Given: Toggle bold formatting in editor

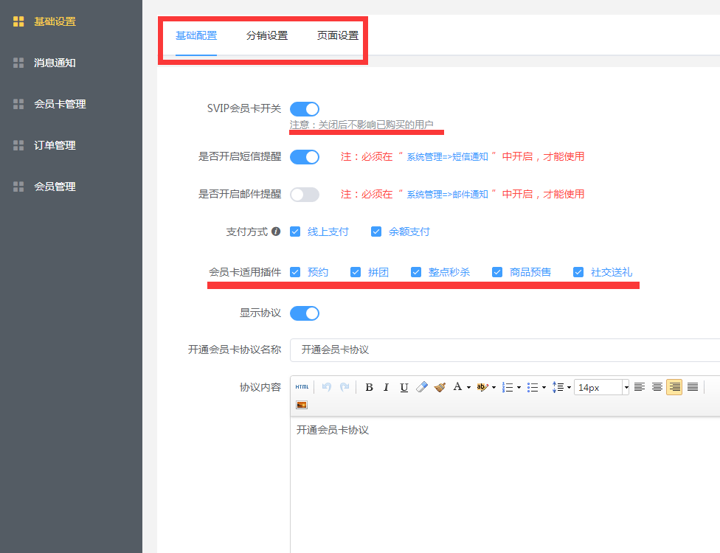Looking at the screenshot, I should click(x=369, y=387).
